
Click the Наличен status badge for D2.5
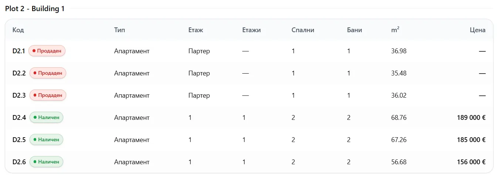tap(46, 140)
